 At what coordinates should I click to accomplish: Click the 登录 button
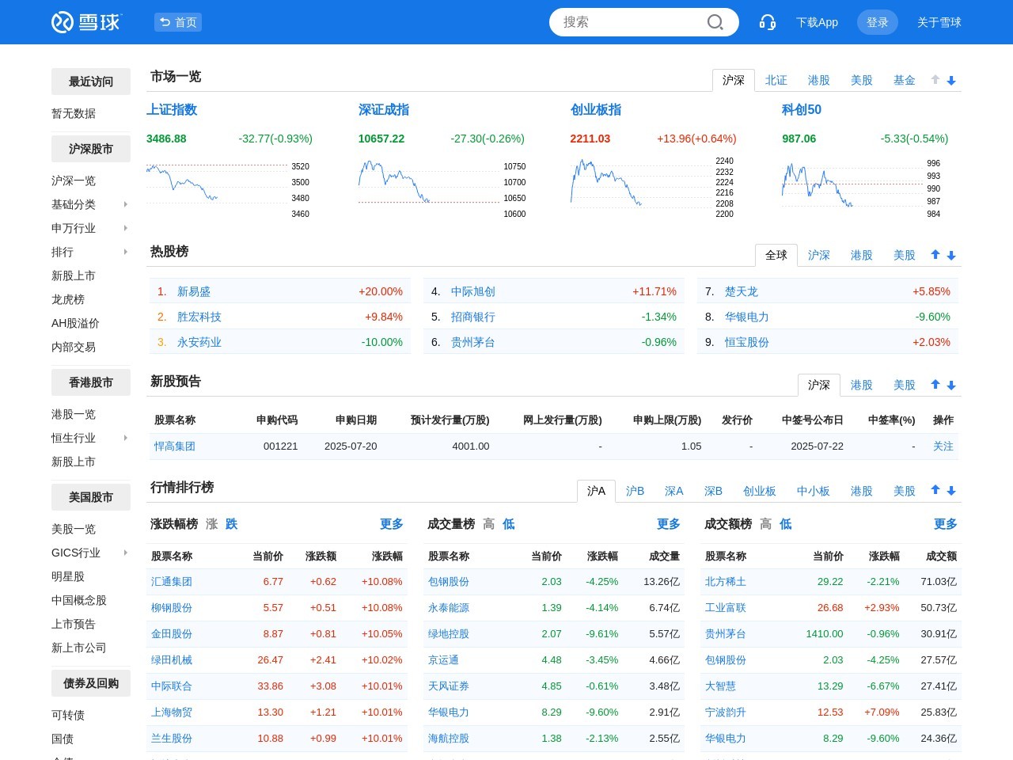[877, 22]
